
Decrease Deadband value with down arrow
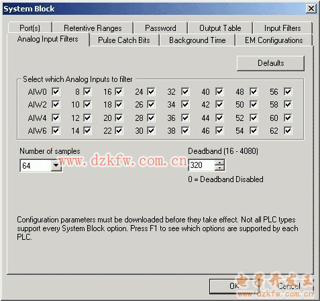click(x=219, y=168)
